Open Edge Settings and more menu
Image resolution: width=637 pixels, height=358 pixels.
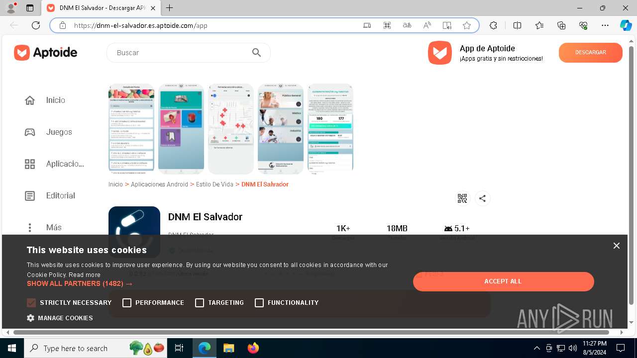click(605, 25)
